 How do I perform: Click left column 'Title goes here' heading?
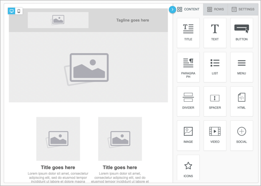coord(58,167)
